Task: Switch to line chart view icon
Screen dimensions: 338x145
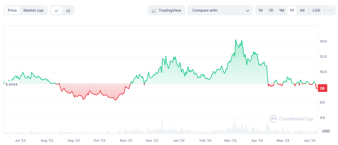Action: 56,10
